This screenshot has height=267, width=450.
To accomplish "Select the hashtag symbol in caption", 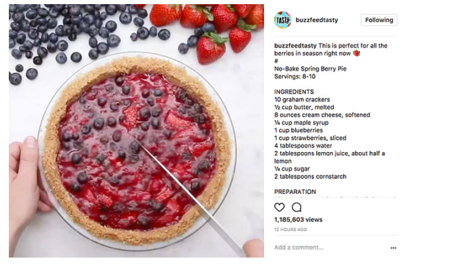I will point(276,61).
